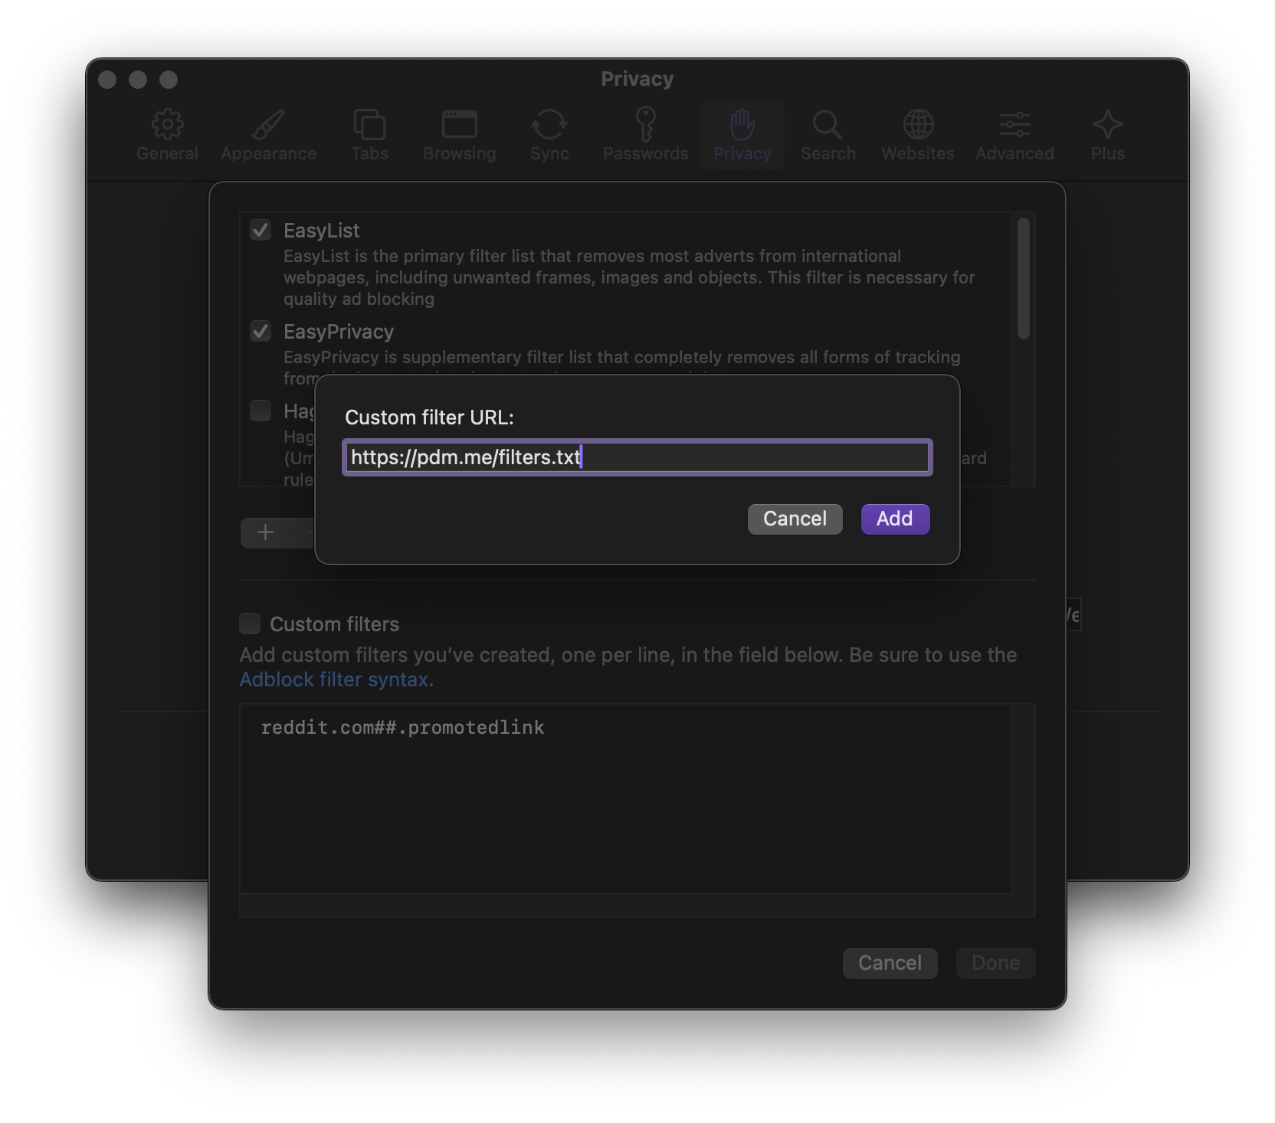Open the Appearance preferences tab
Image resolution: width=1275 pixels, height=1123 pixels.
(268, 136)
